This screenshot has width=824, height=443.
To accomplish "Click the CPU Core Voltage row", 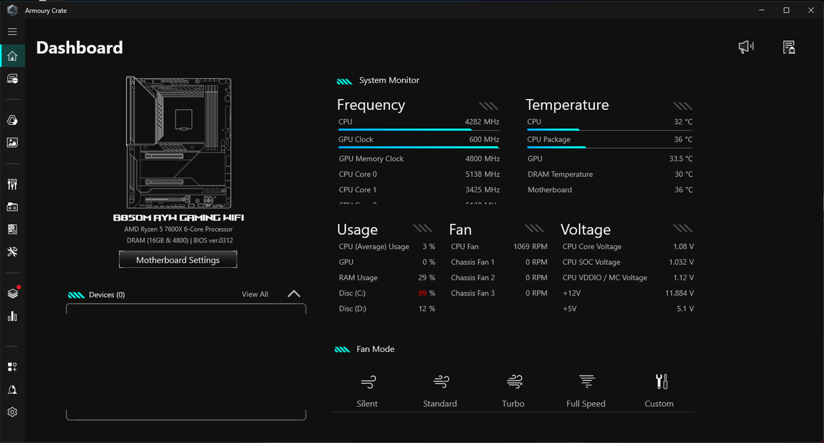I will pos(628,246).
